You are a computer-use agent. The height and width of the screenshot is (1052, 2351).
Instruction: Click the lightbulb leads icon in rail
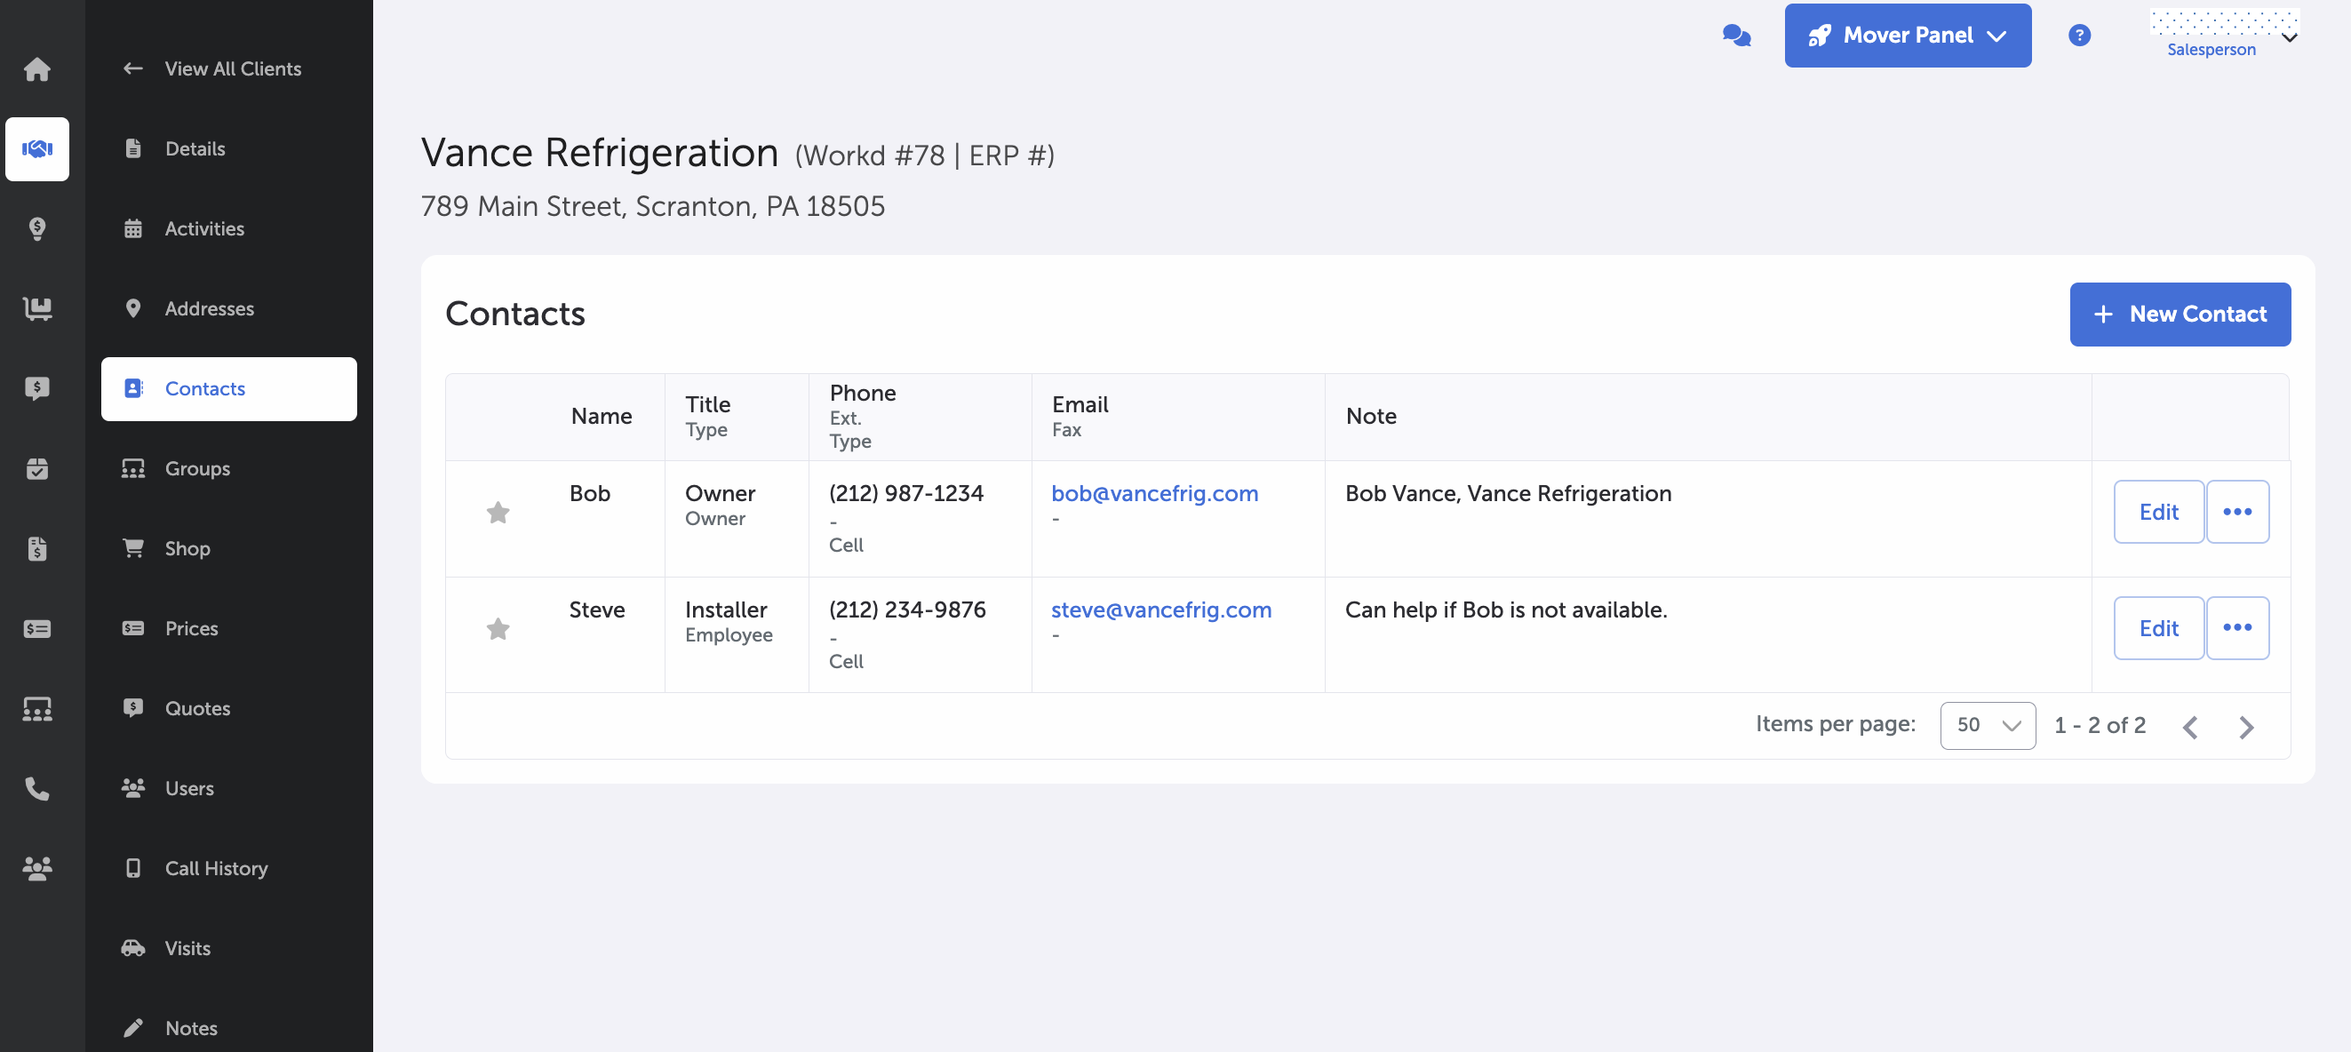36,228
